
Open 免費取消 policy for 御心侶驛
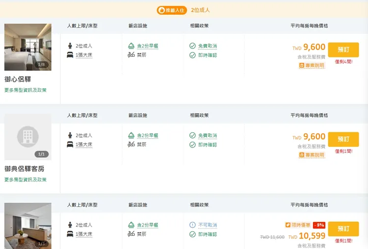(208, 46)
